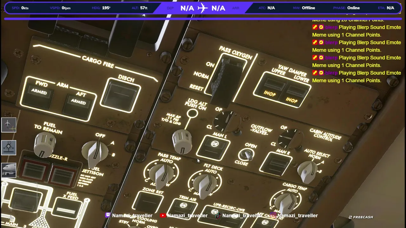Click the Twitch logo icon
Image resolution: width=406 pixels, height=228 pixels.
click(x=108, y=215)
